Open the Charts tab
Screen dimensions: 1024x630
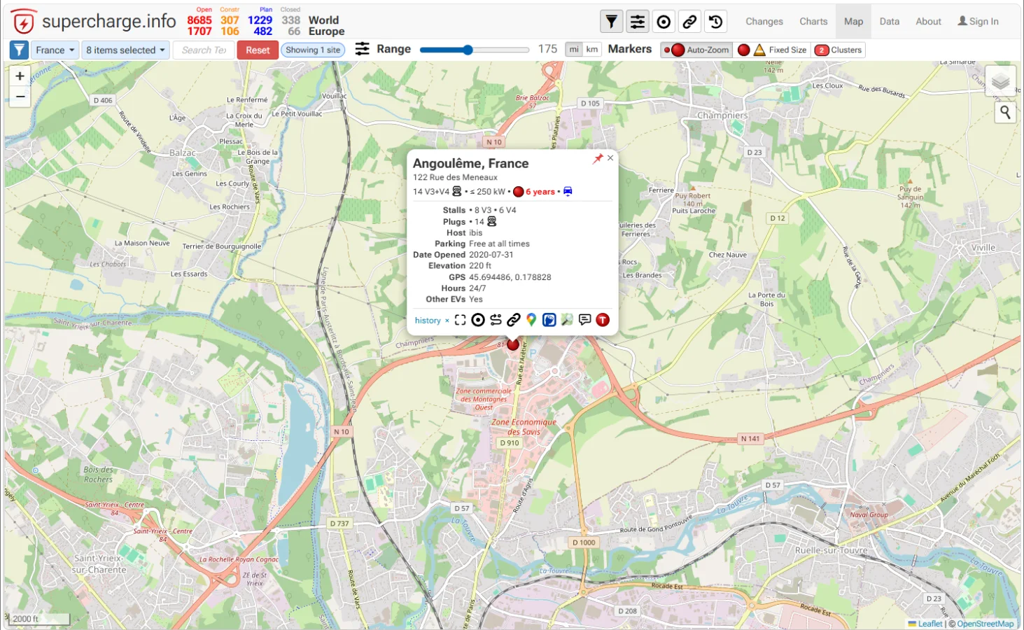pos(813,21)
